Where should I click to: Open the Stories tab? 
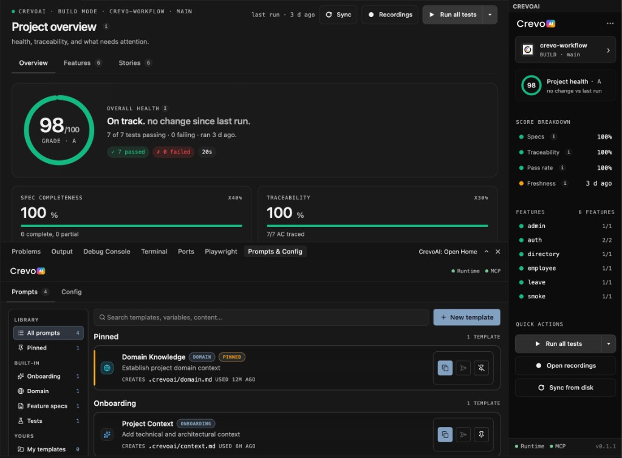(x=135, y=63)
